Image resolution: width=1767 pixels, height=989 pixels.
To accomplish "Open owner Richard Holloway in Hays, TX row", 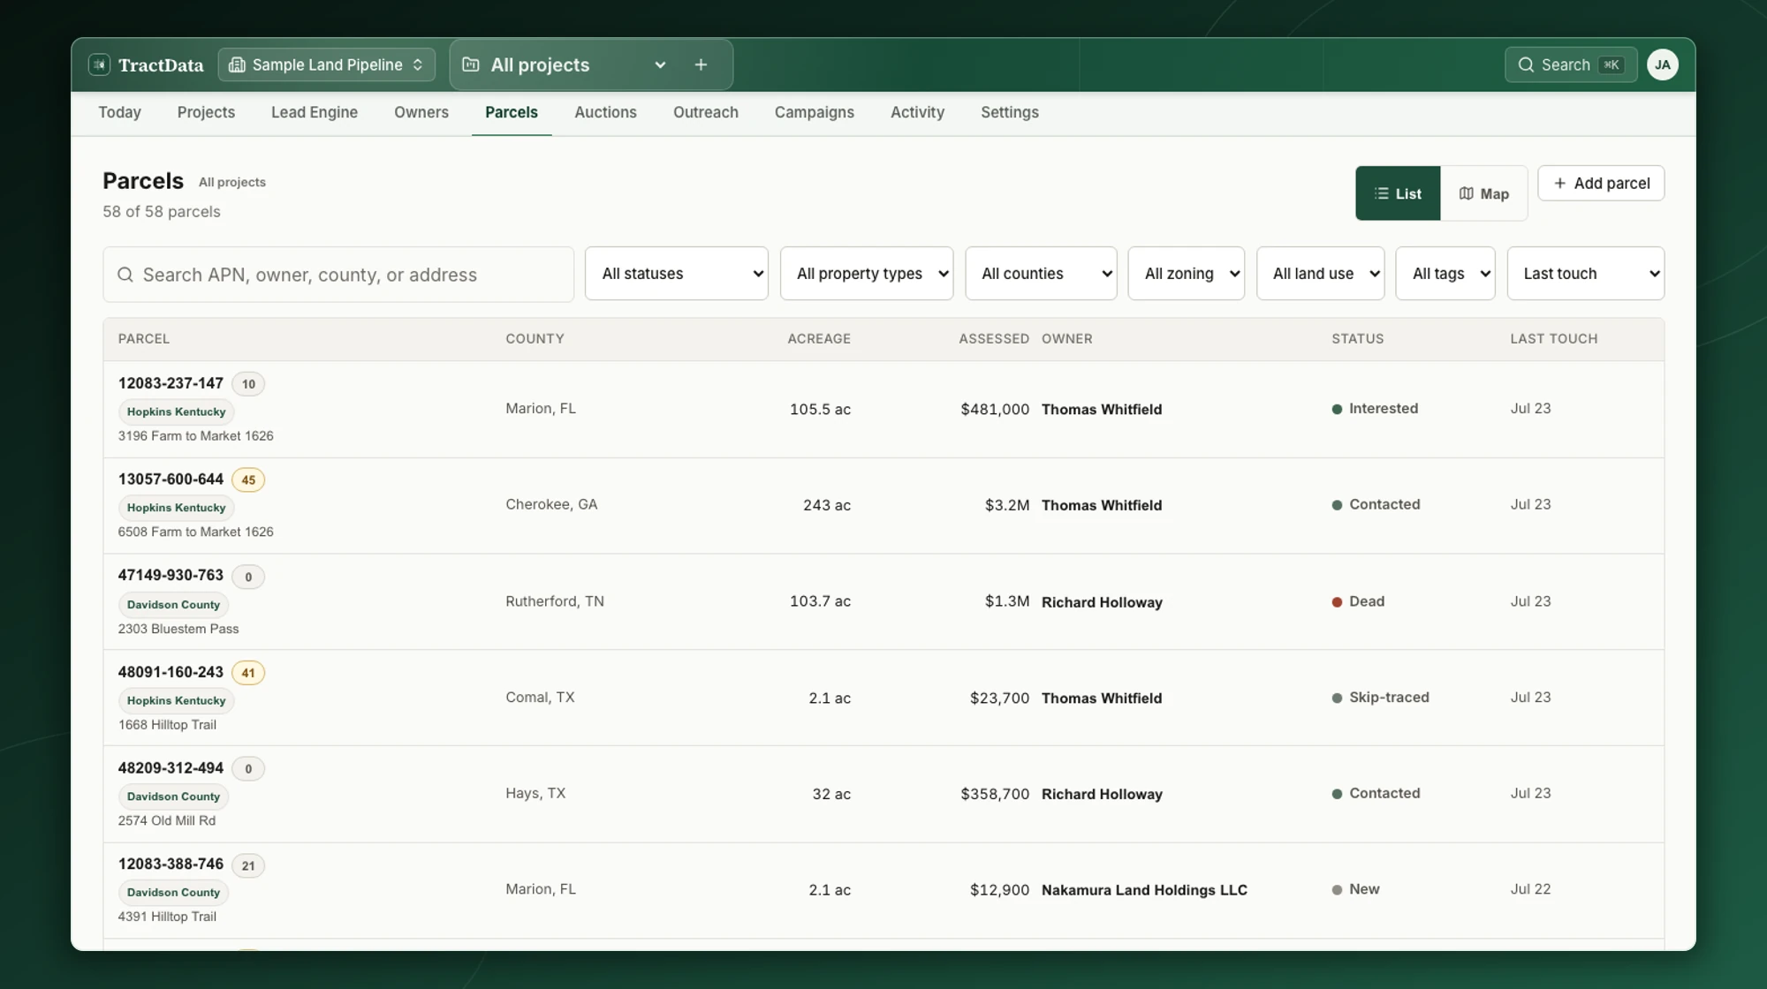I will click(1102, 795).
